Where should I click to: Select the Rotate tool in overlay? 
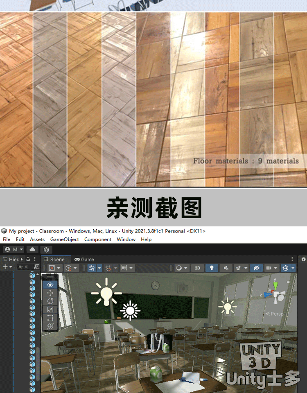50,301
